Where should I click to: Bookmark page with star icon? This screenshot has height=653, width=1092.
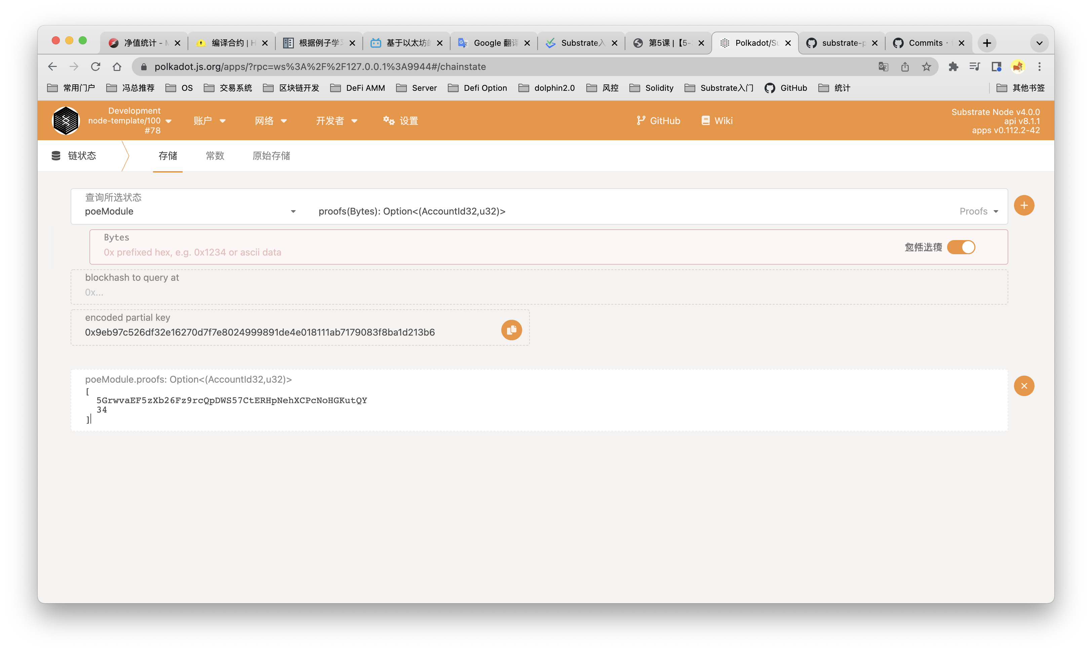click(927, 67)
